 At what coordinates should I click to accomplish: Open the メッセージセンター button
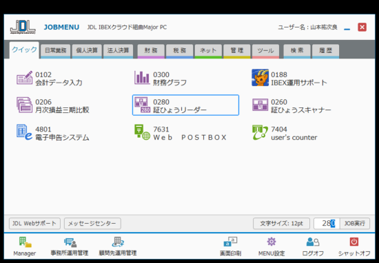click(92, 223)
